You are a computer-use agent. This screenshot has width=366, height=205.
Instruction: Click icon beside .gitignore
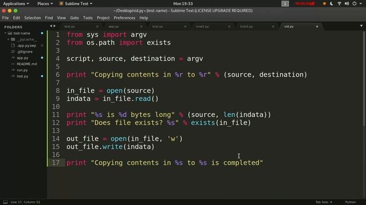pyautogui.click(x=13, y=52)
